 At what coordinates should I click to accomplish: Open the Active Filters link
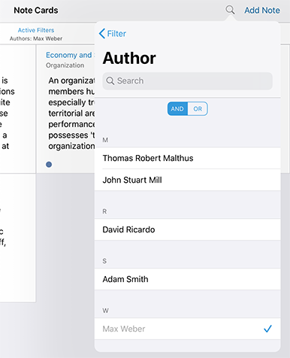click(x=36, y=30)
